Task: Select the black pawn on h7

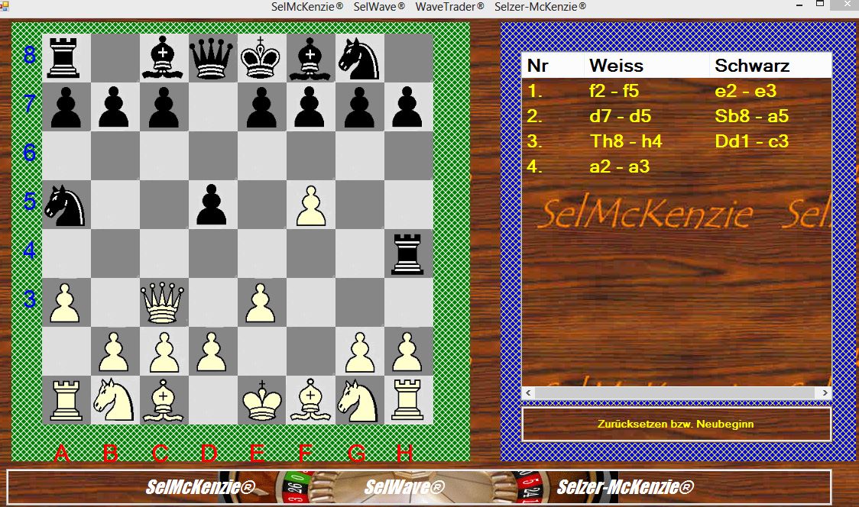Action: [408, 107]
